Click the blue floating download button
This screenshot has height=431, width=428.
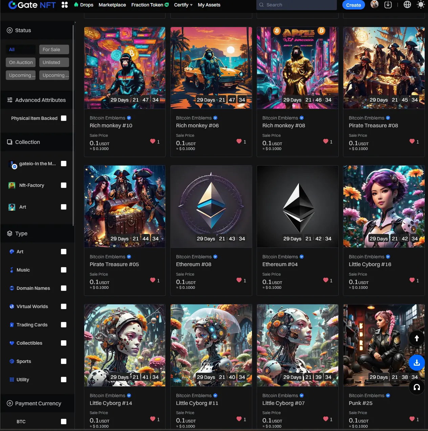coord(417,363)
